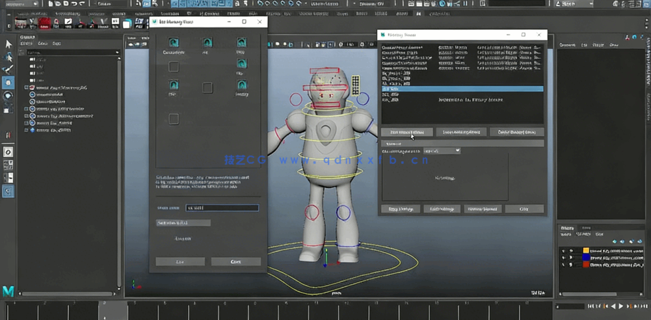Choose the Paint selection brush tool

coord(8,69)
